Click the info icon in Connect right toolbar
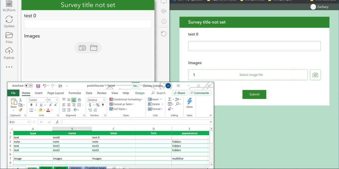This screenshot has height=169, width=339. (164, 21)
